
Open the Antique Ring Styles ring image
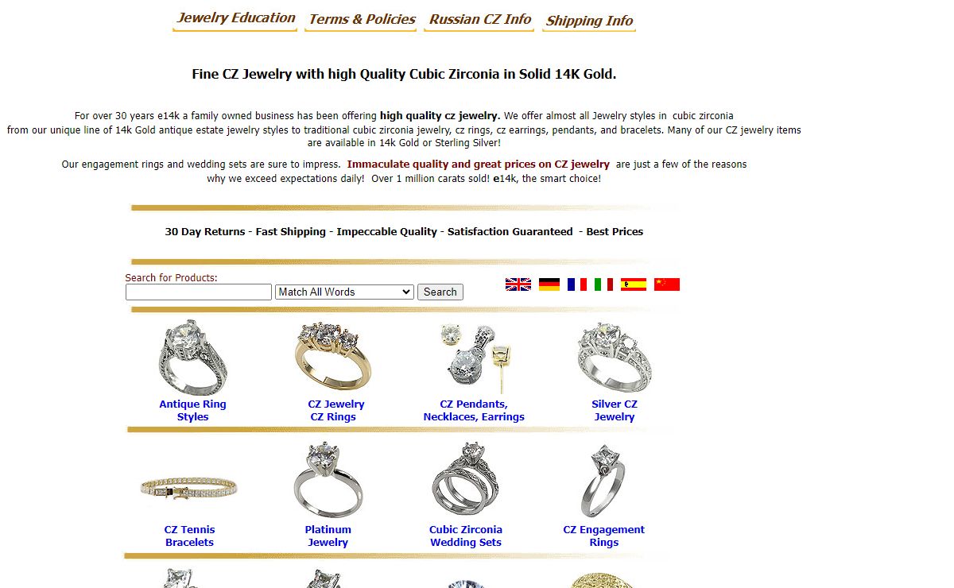192,358
